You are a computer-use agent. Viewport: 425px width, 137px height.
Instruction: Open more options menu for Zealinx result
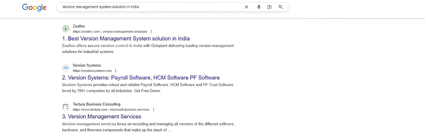pos(151,31)
